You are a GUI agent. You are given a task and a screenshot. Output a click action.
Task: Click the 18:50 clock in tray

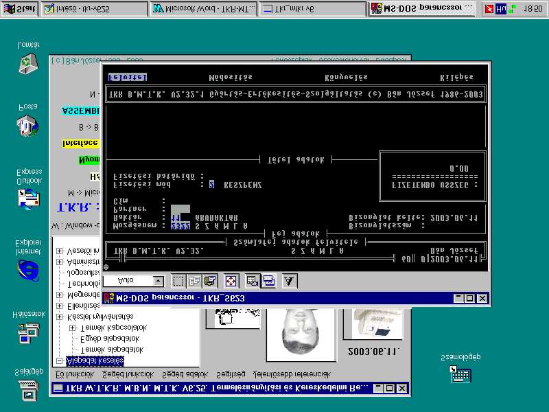(533, 9)
